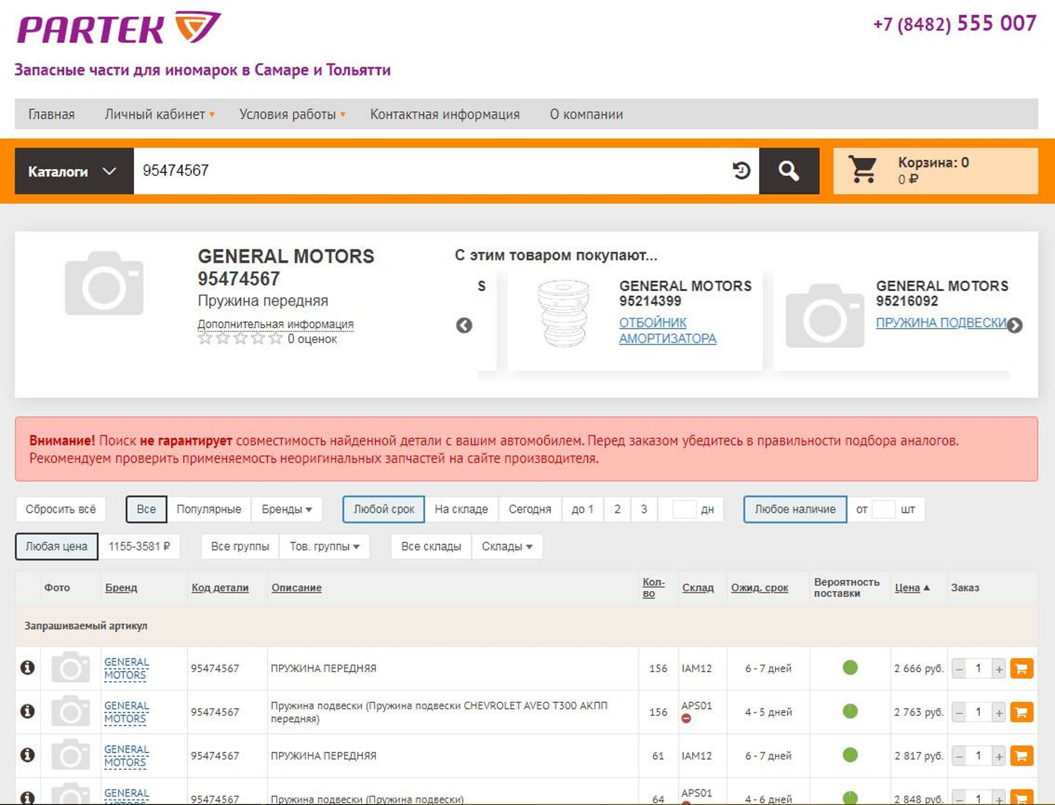The width and height of the screenshot is (1055, 805).
Task: Select 'Все склады' filter
Action: (x=431, y=546)
